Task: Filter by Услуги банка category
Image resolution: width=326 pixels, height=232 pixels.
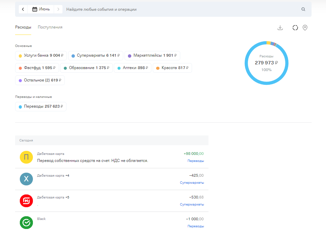Action: (41, 56)
